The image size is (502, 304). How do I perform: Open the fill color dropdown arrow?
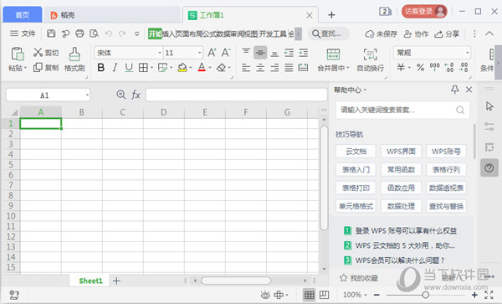tap(191, 68)
